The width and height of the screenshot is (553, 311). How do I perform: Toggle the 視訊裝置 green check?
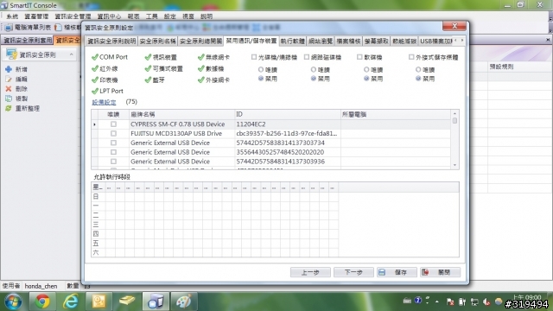148,57
